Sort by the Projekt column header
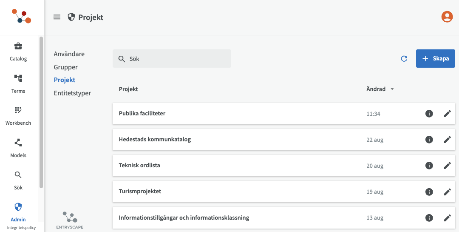459x232 pixels. tap(128, 89)
